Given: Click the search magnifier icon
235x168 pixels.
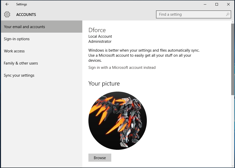Looking at the screenshot, I should (228, 14).
